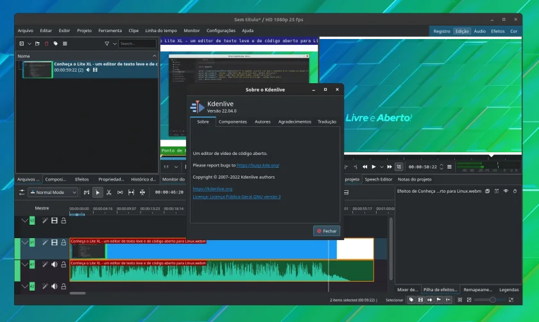Screen dimensions: 539x322
Task: Expand the filter options arrow beside funnel
Action: point(114,44)
